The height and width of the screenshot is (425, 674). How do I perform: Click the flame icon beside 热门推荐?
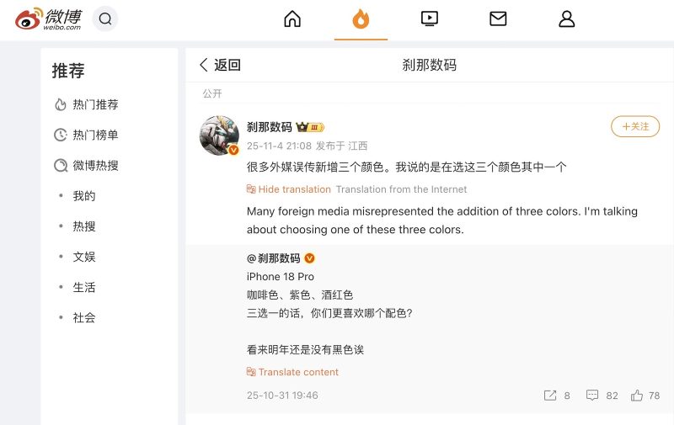coord(61,104)
